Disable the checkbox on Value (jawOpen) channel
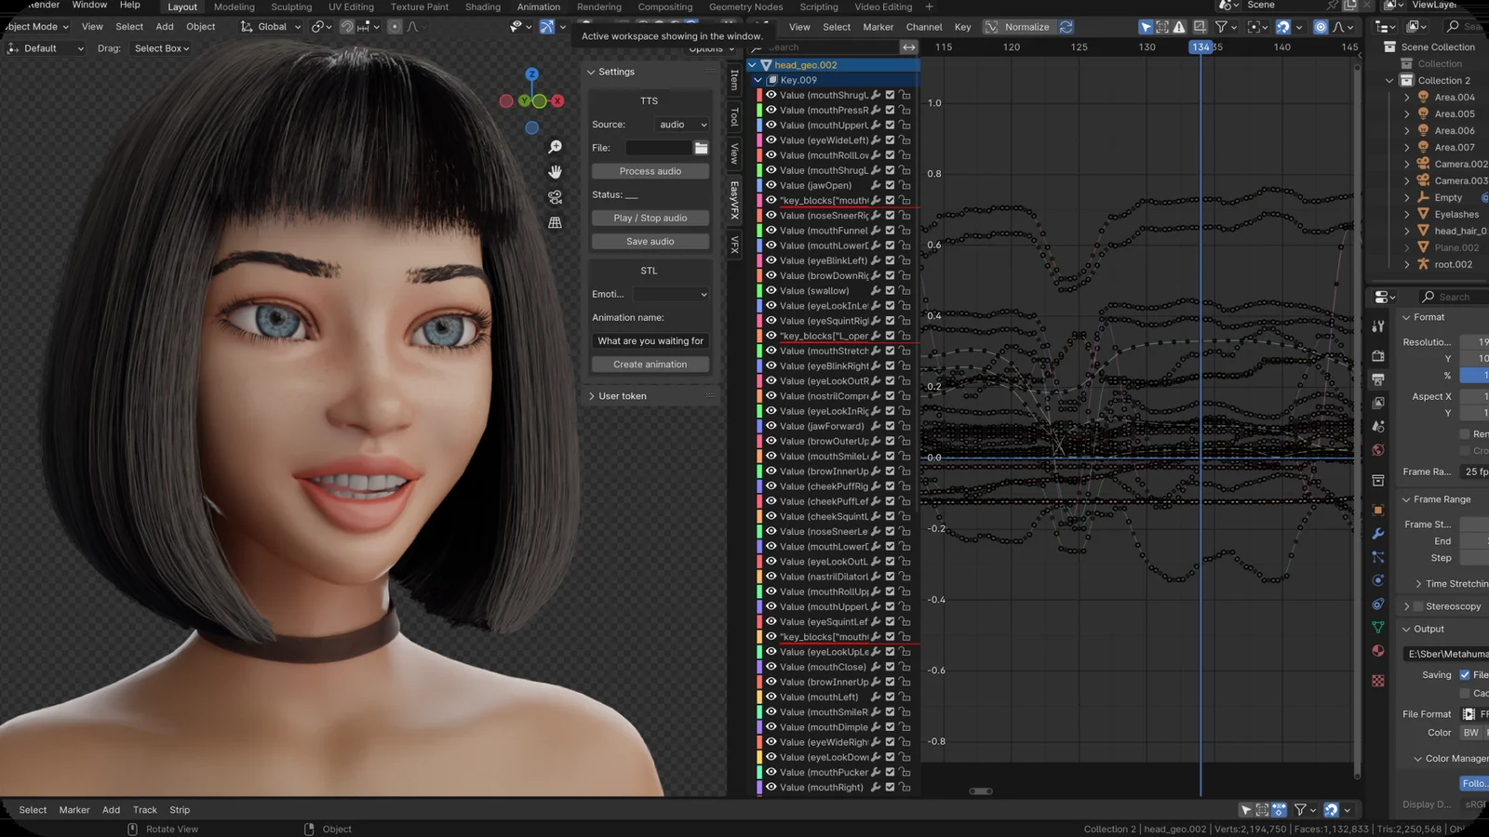Image resolution: width=1489 pixels, height=837 pixels. pos(889,185)
